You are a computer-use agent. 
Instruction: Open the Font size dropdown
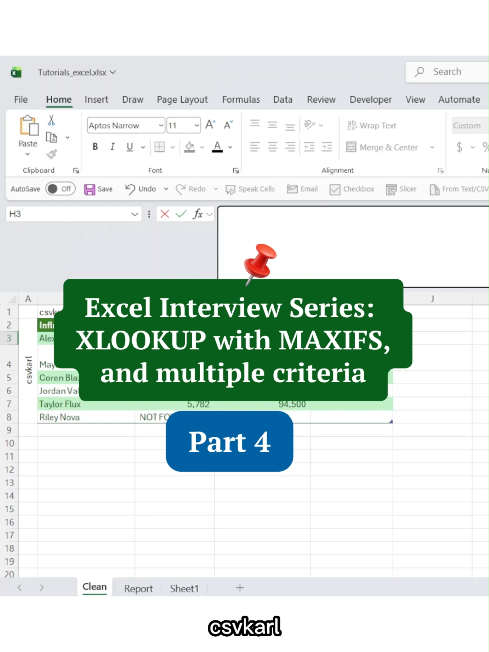pos(197,126)
